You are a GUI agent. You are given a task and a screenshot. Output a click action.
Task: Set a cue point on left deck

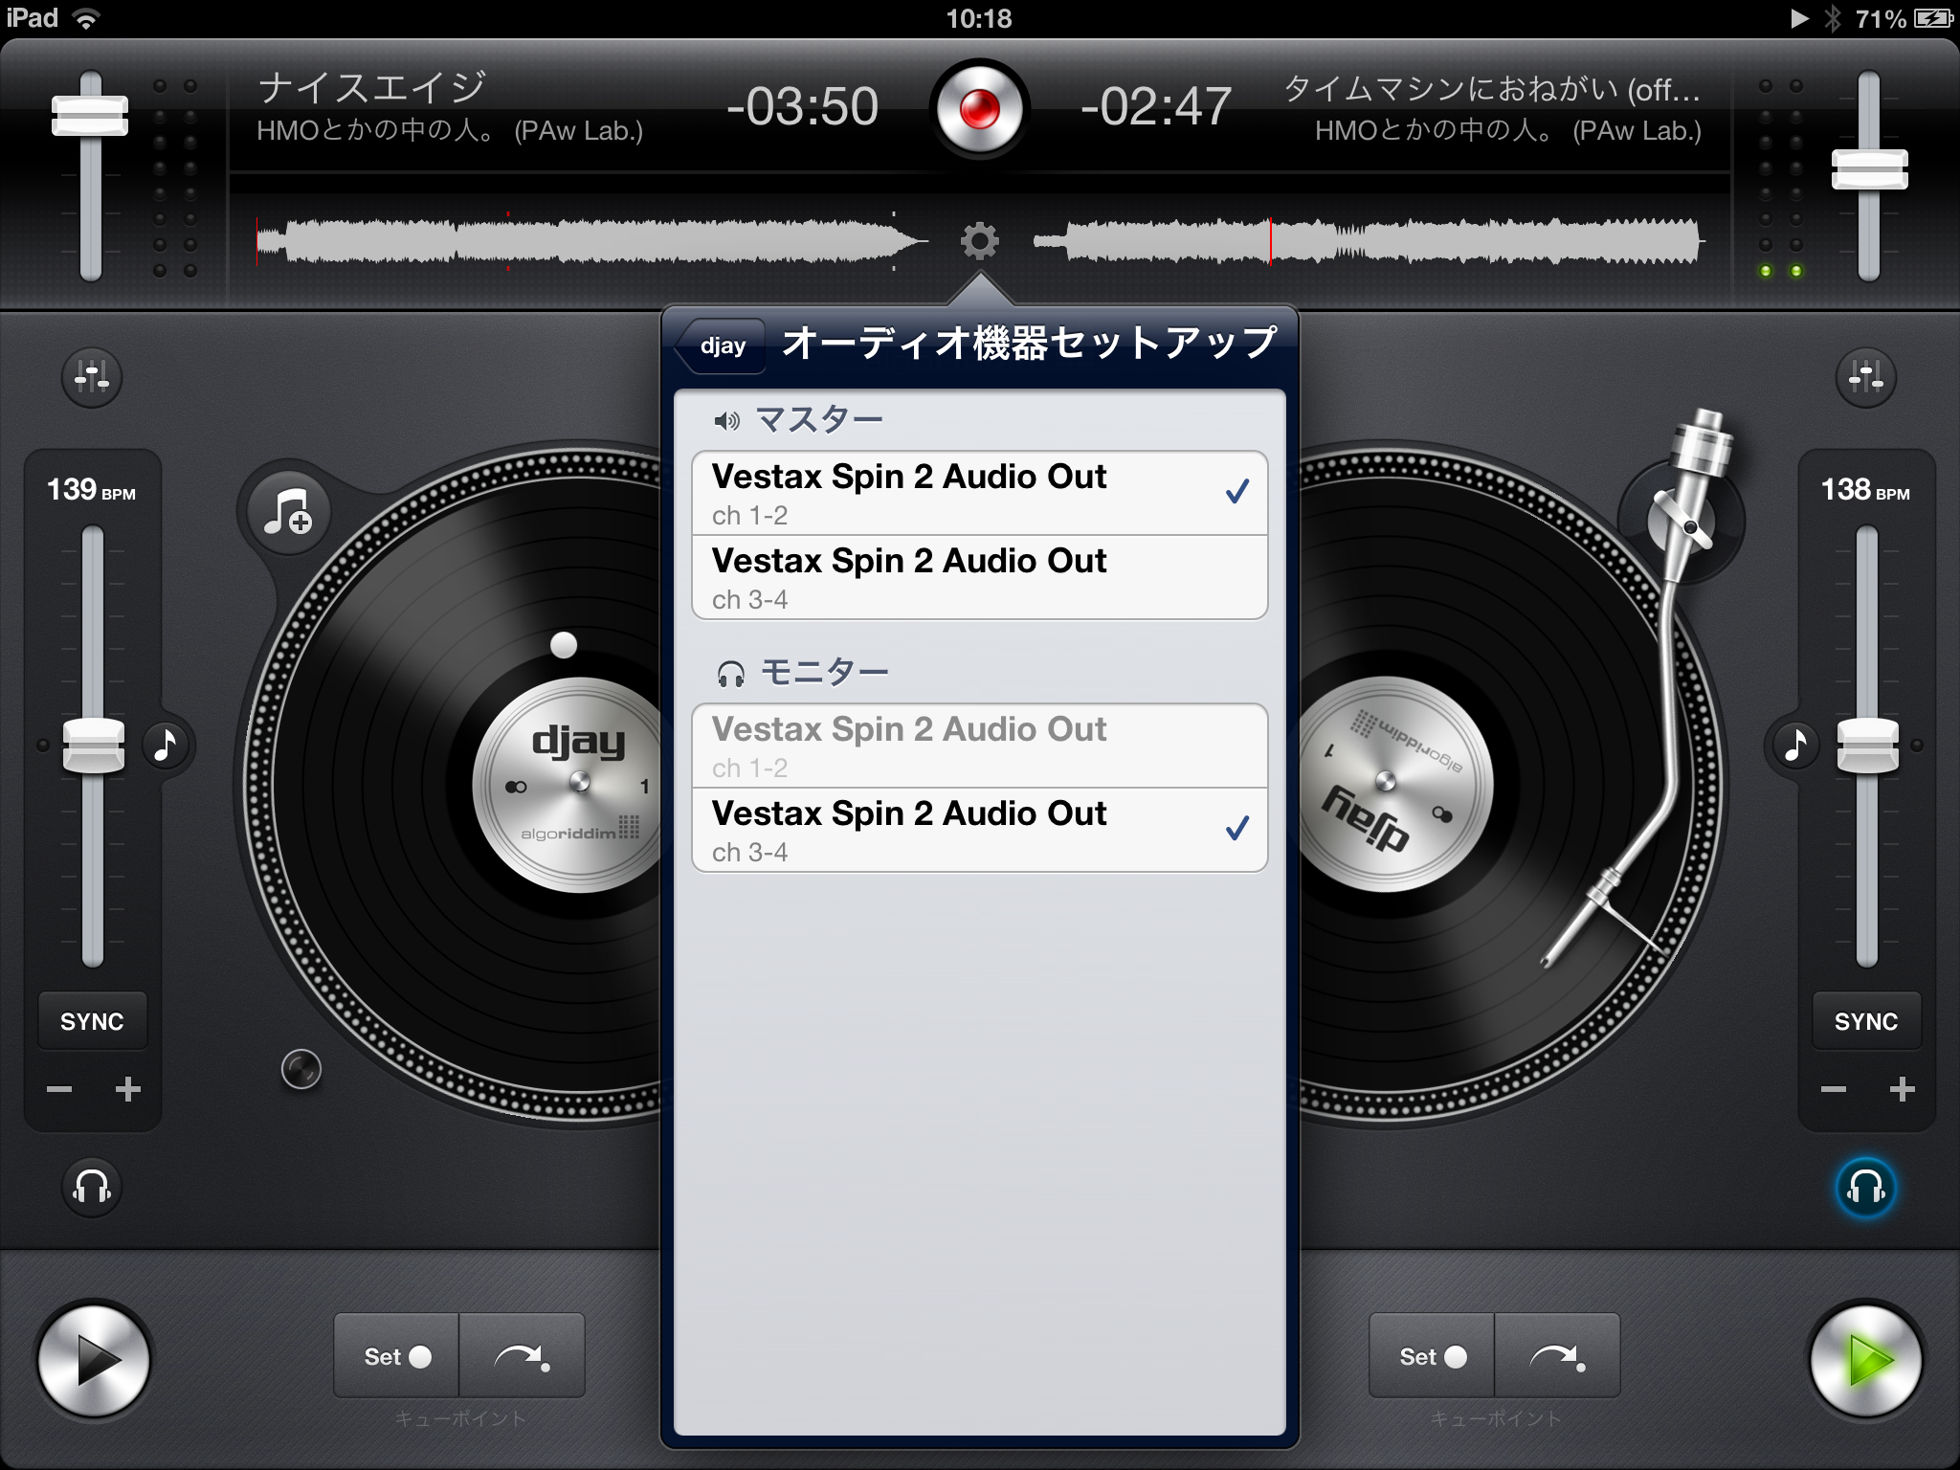coord(396,1356)
